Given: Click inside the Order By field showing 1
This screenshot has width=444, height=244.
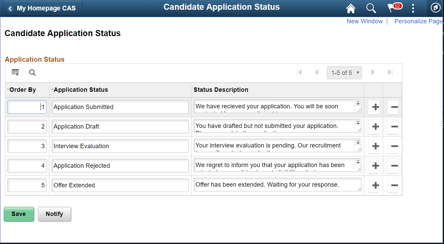Looking at the screenshot, I should point(27,107).
